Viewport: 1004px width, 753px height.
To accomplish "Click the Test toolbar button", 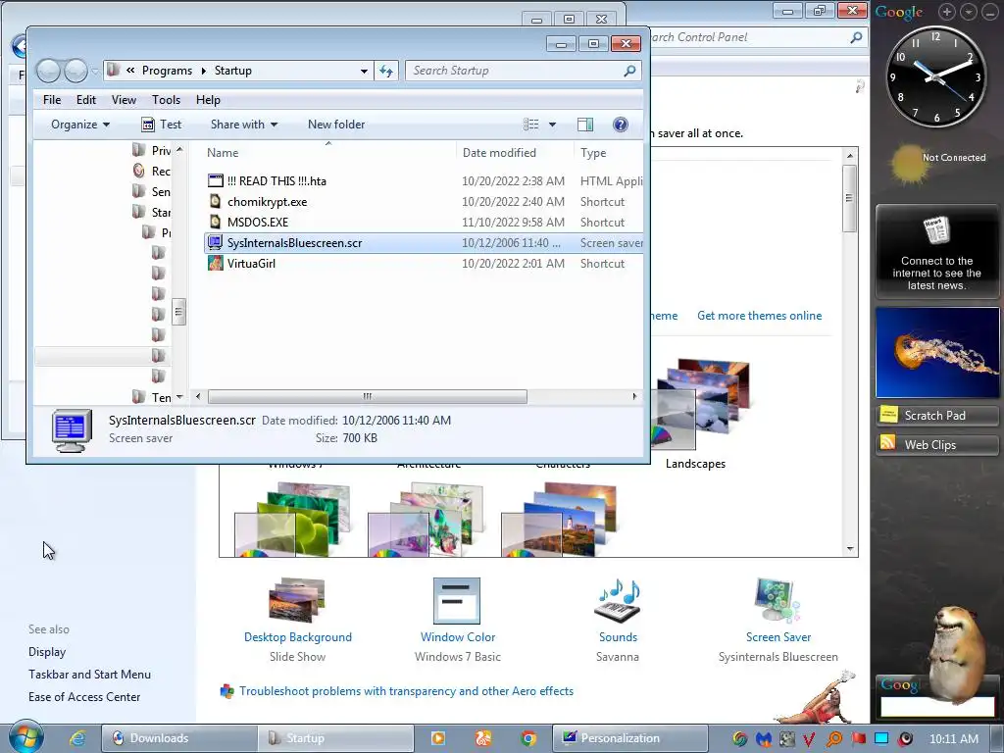I will pos(162,125).
